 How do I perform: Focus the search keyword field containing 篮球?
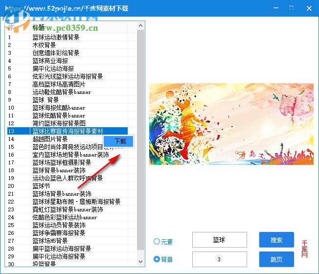tap(220, 240)
